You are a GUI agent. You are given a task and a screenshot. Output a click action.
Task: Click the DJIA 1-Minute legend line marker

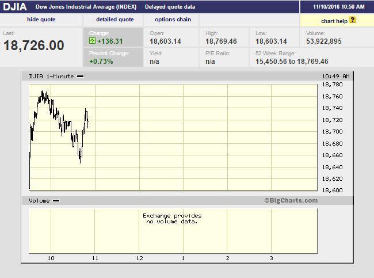click(80, 76)
